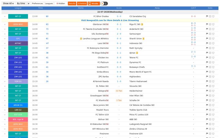Click the CFC league badge
The image size is (220, 138).
18,39
